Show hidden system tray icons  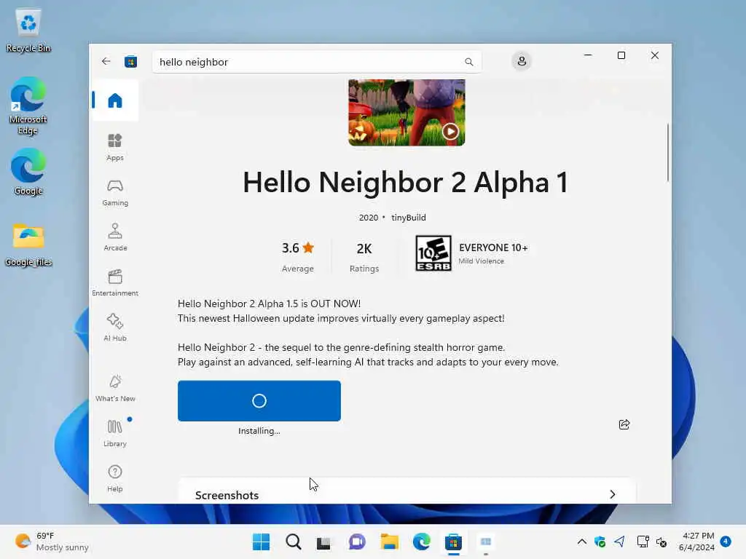(x=581, y=542)
